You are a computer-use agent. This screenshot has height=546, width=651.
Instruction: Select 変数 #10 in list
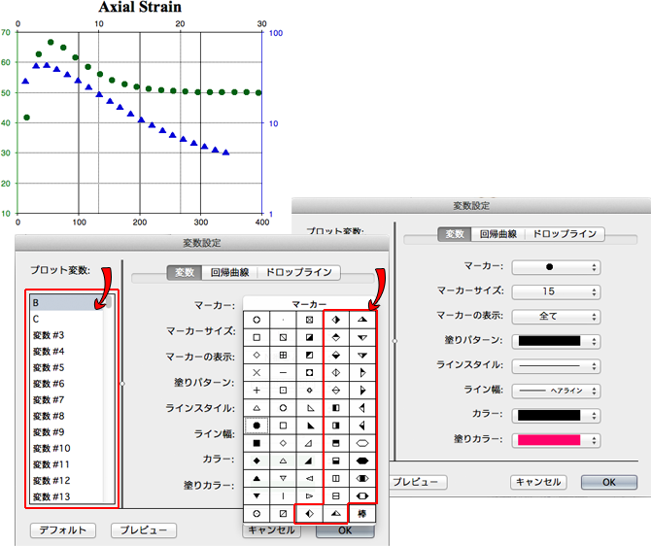pos(66,449)
